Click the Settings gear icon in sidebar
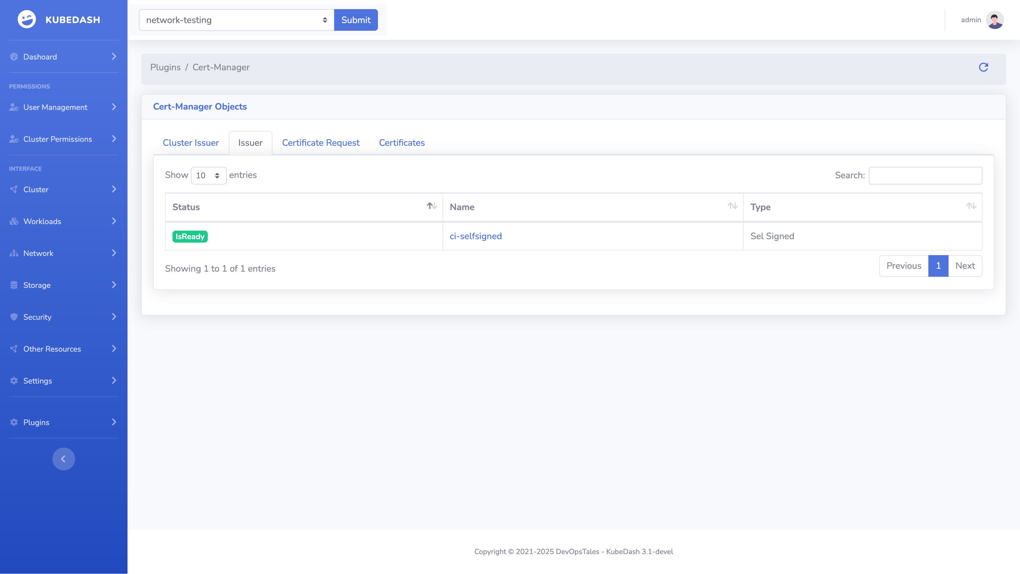The image size is (1020, 574). (x=14, y=381)
